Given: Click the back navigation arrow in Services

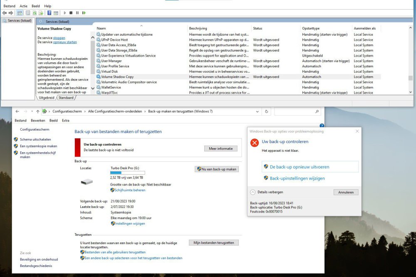Looking at the screenshot, I should 4,12.
